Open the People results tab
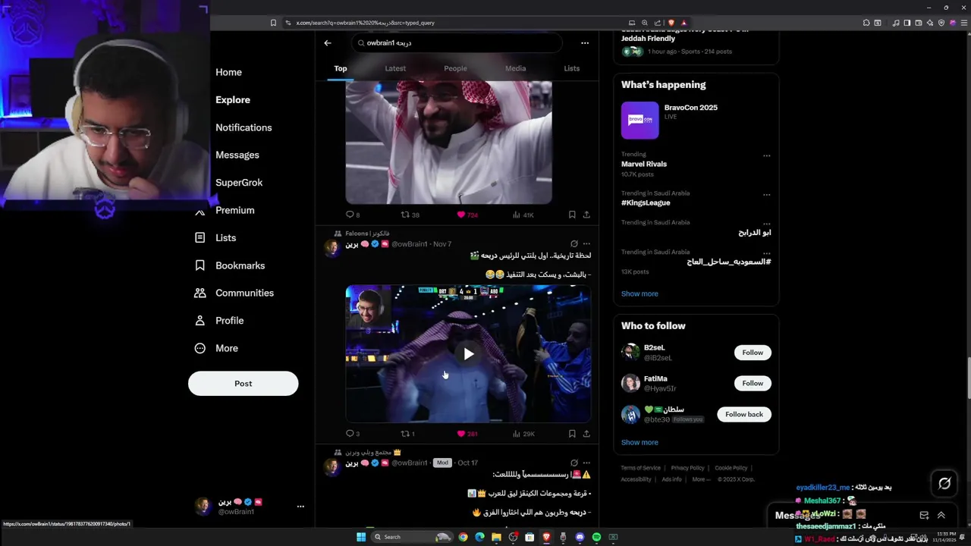This screenshot has height=546, width=971. 455,68
